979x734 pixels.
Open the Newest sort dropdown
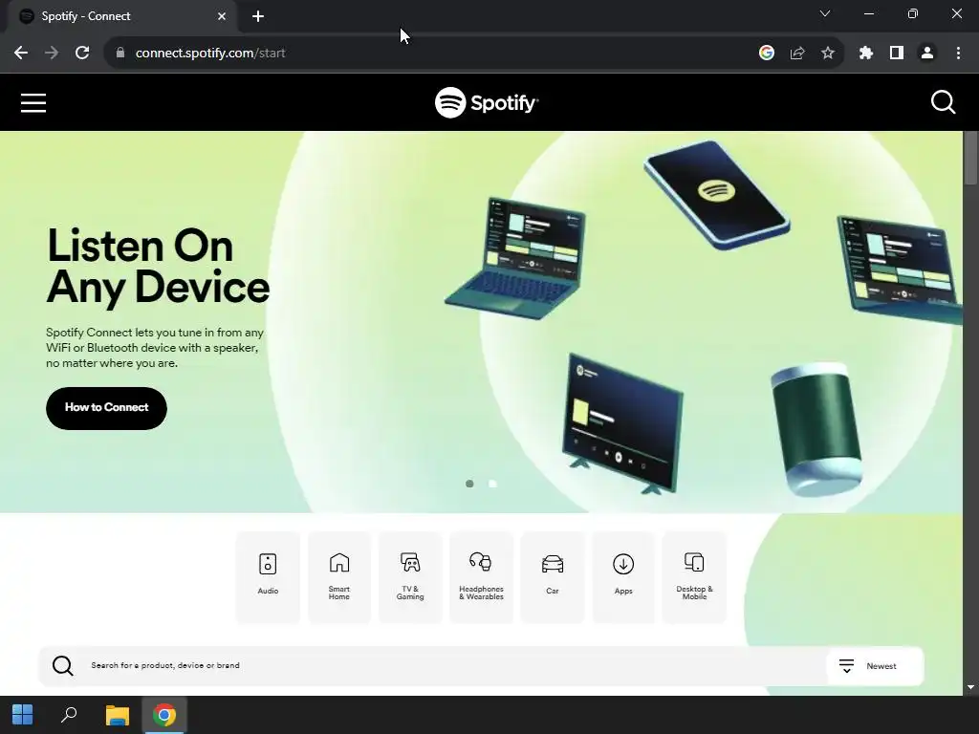point(874,666)
